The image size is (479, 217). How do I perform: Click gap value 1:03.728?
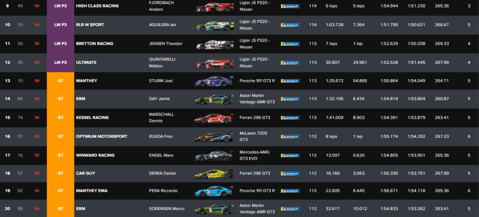tap(334, 25)
